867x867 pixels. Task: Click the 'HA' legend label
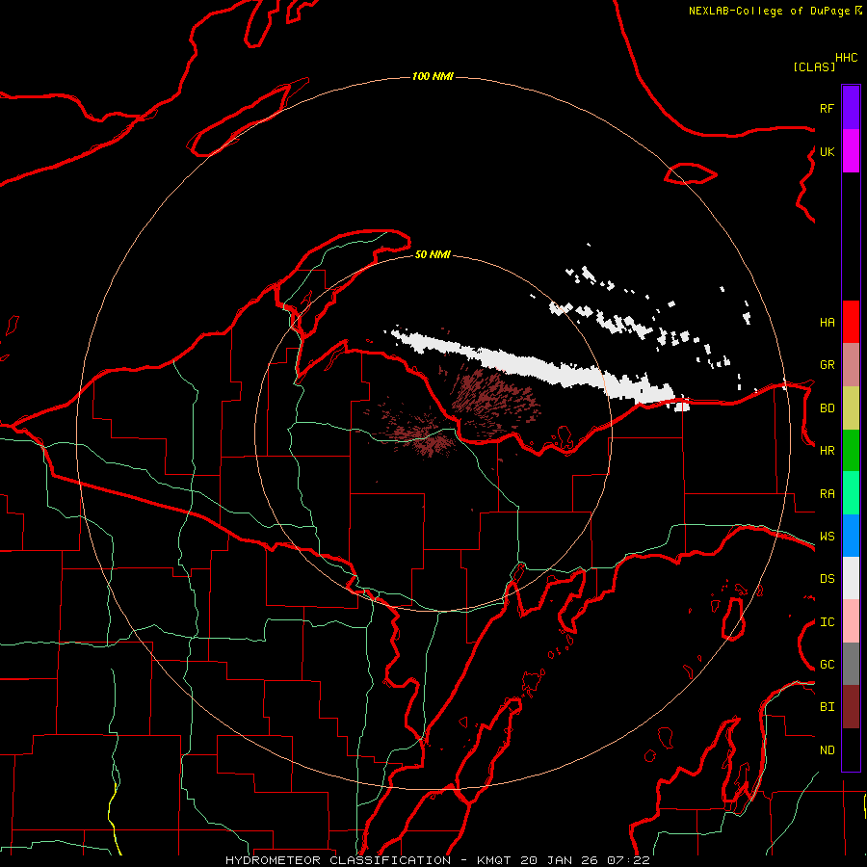pyautogui.click(x=827, y=323)
